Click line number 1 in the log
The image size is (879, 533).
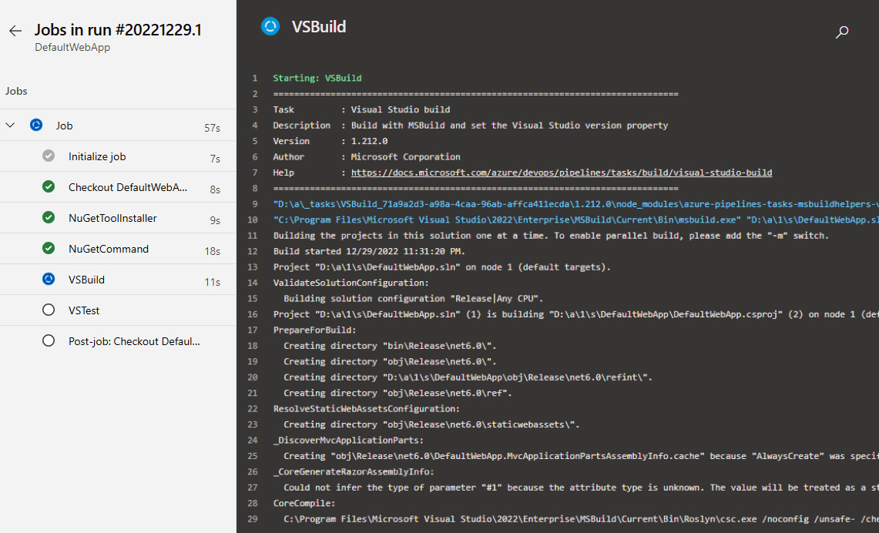255,78
